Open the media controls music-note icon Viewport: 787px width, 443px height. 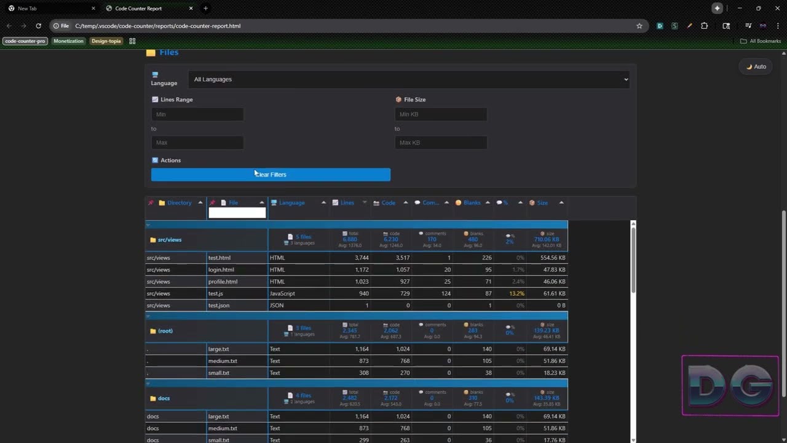point(748,26)
